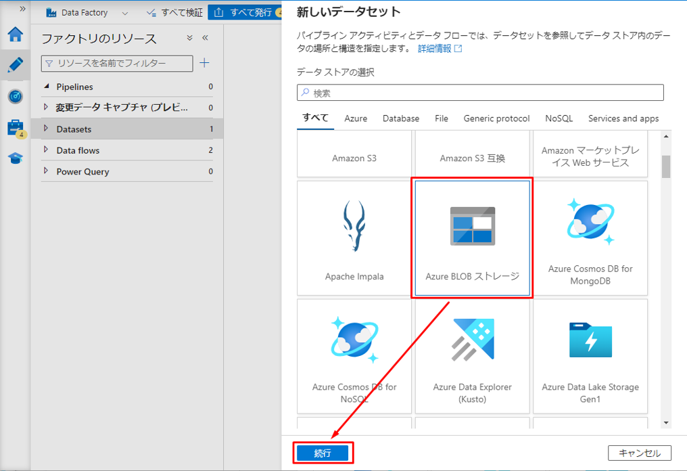The height and width of the screenshot is (471, 687).
Task: Collapse the resources panel with double-left chevron
Action: point(205,38)
